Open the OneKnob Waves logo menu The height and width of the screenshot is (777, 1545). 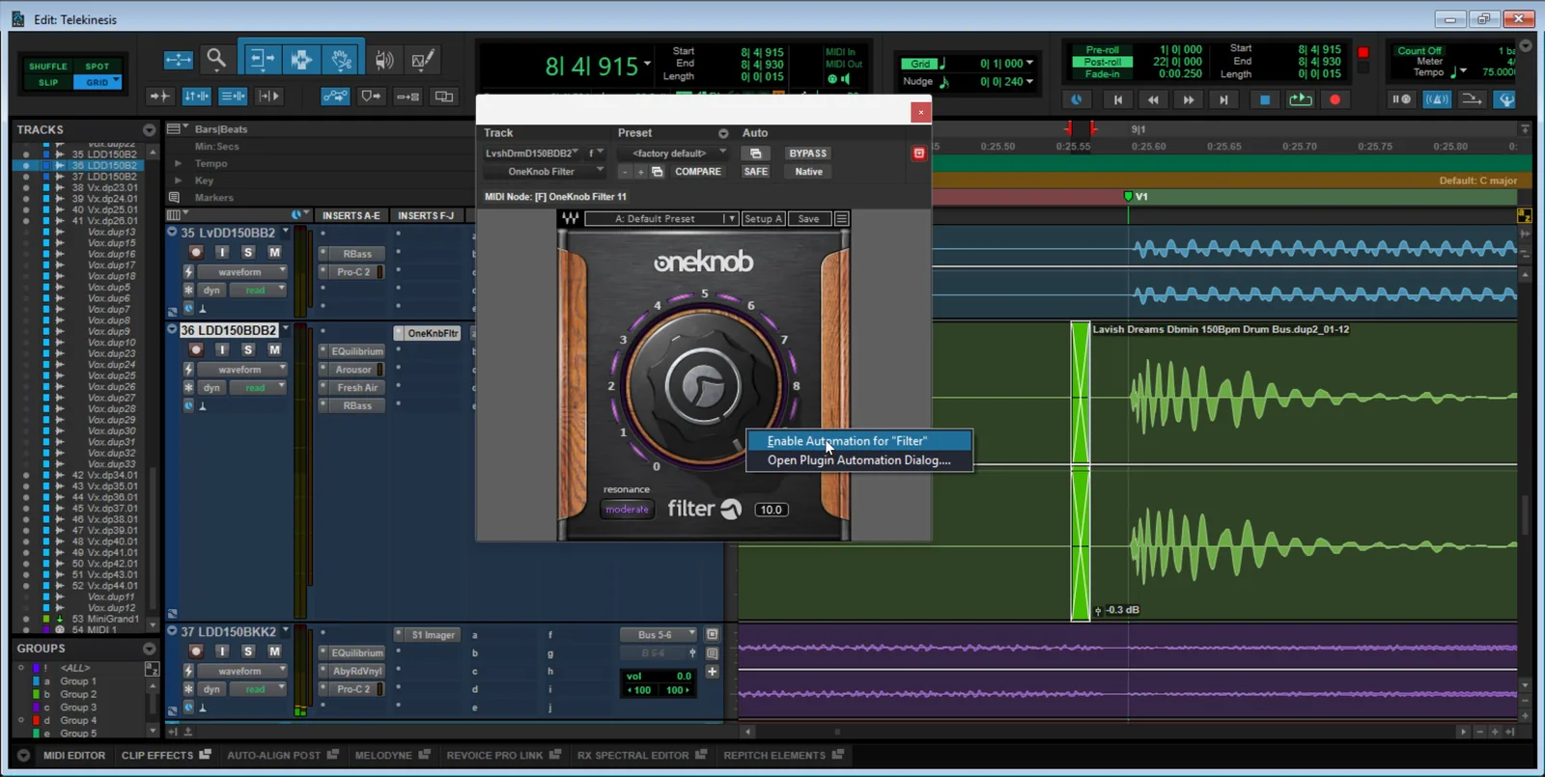[571, 219]
